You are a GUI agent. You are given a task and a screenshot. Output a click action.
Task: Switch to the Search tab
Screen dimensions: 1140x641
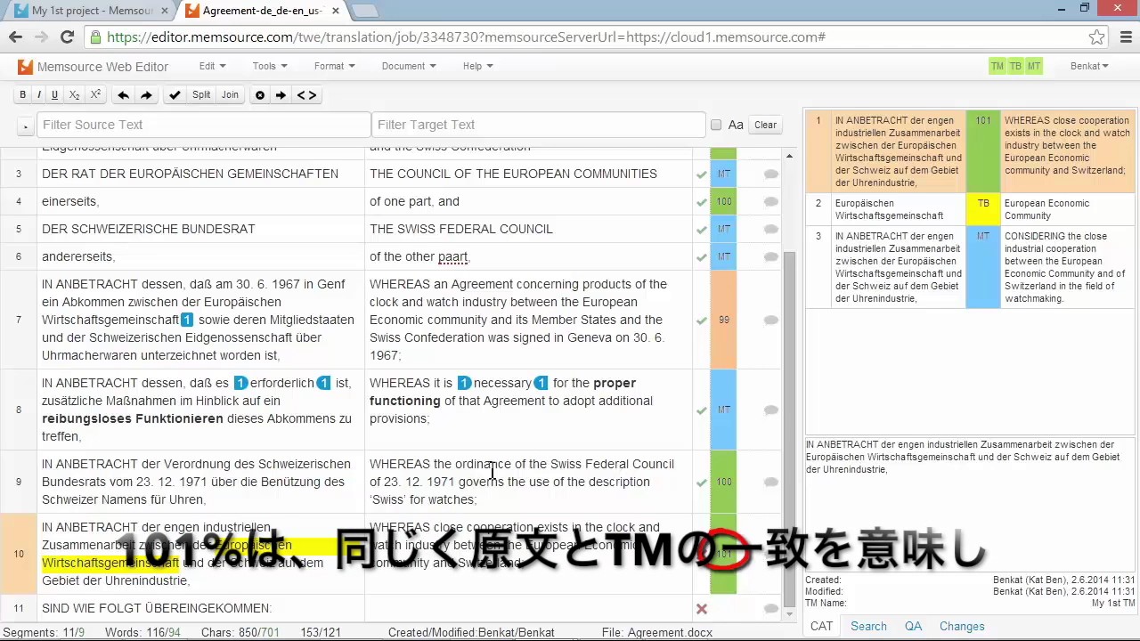[x=868, y=626]
